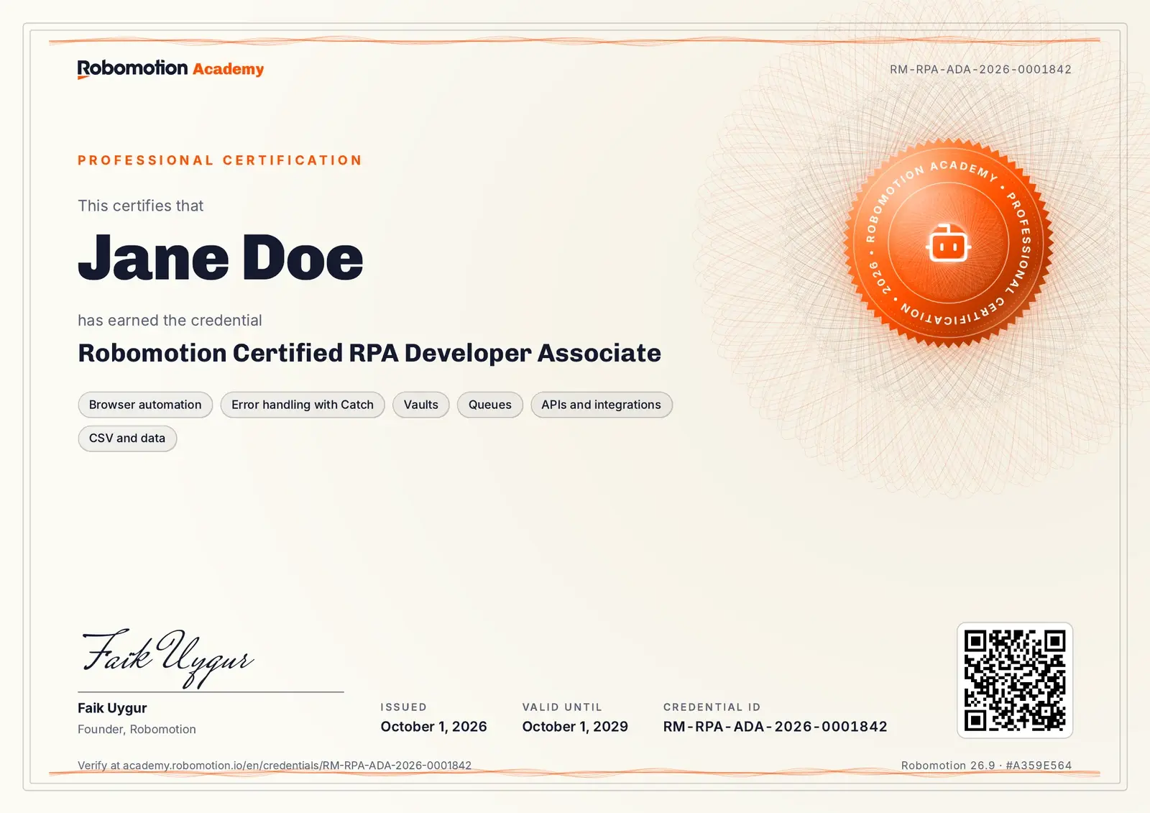Click the issued date October 1, 2026
1150x813 pixels.
434,727
